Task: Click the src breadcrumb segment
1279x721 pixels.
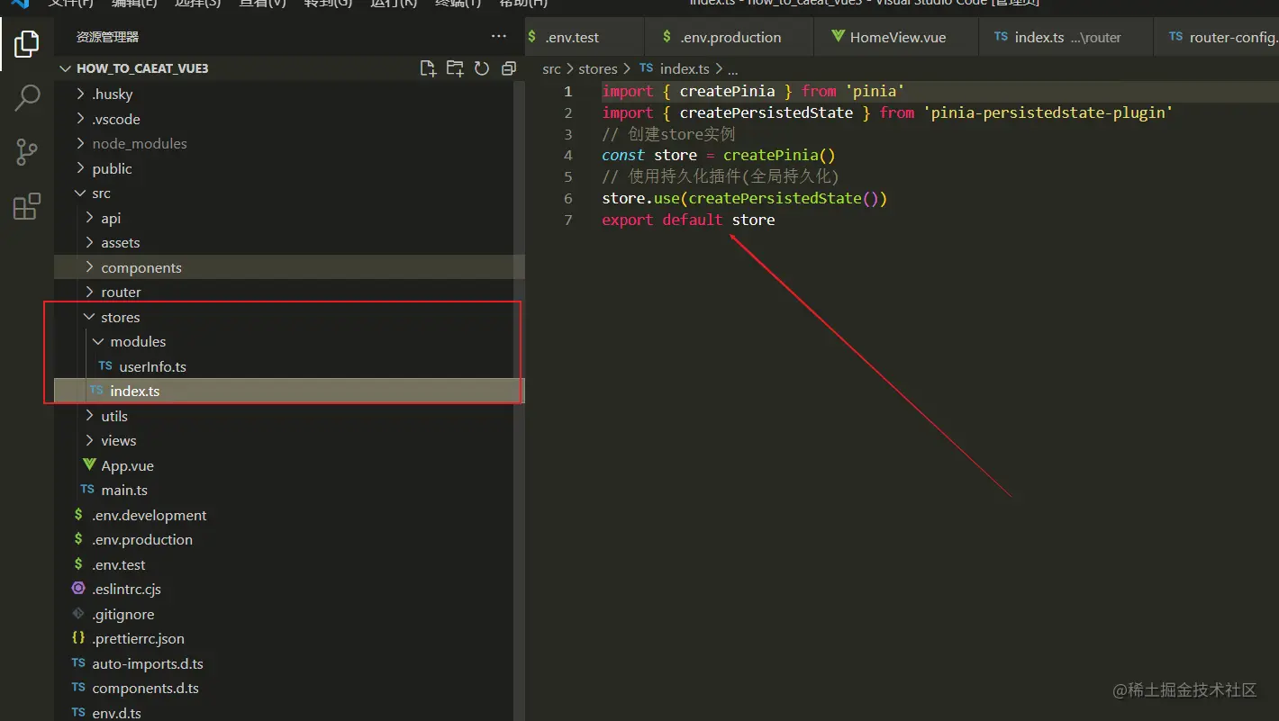Action: pos(551,68)
